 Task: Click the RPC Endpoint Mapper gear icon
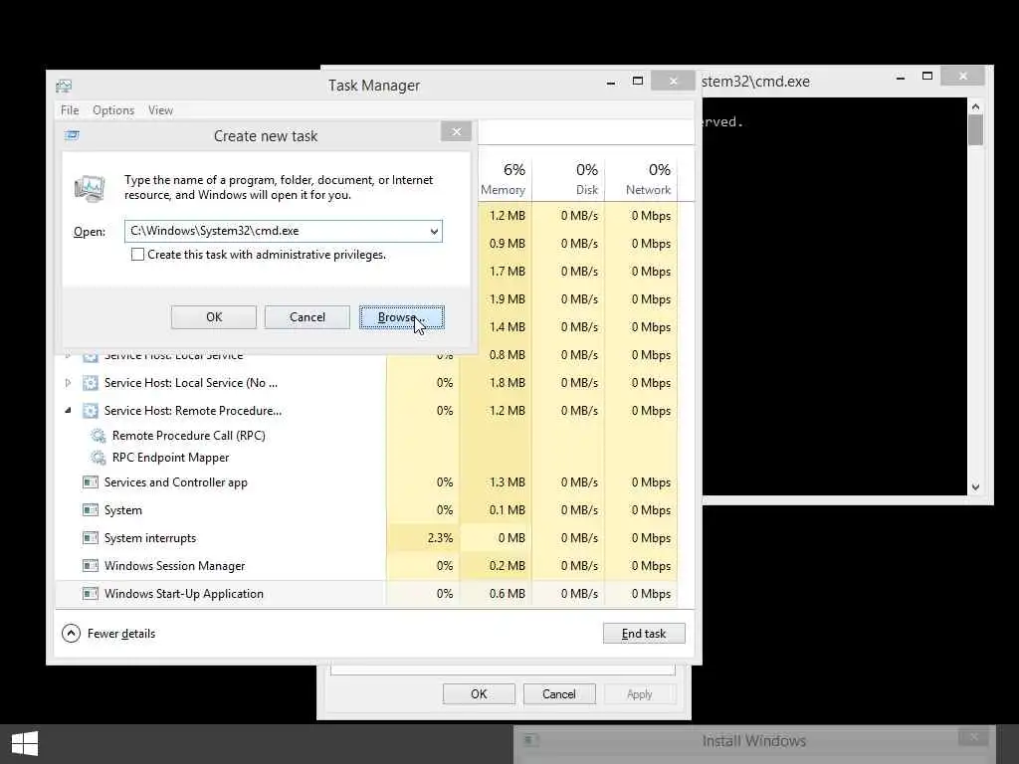99,458
